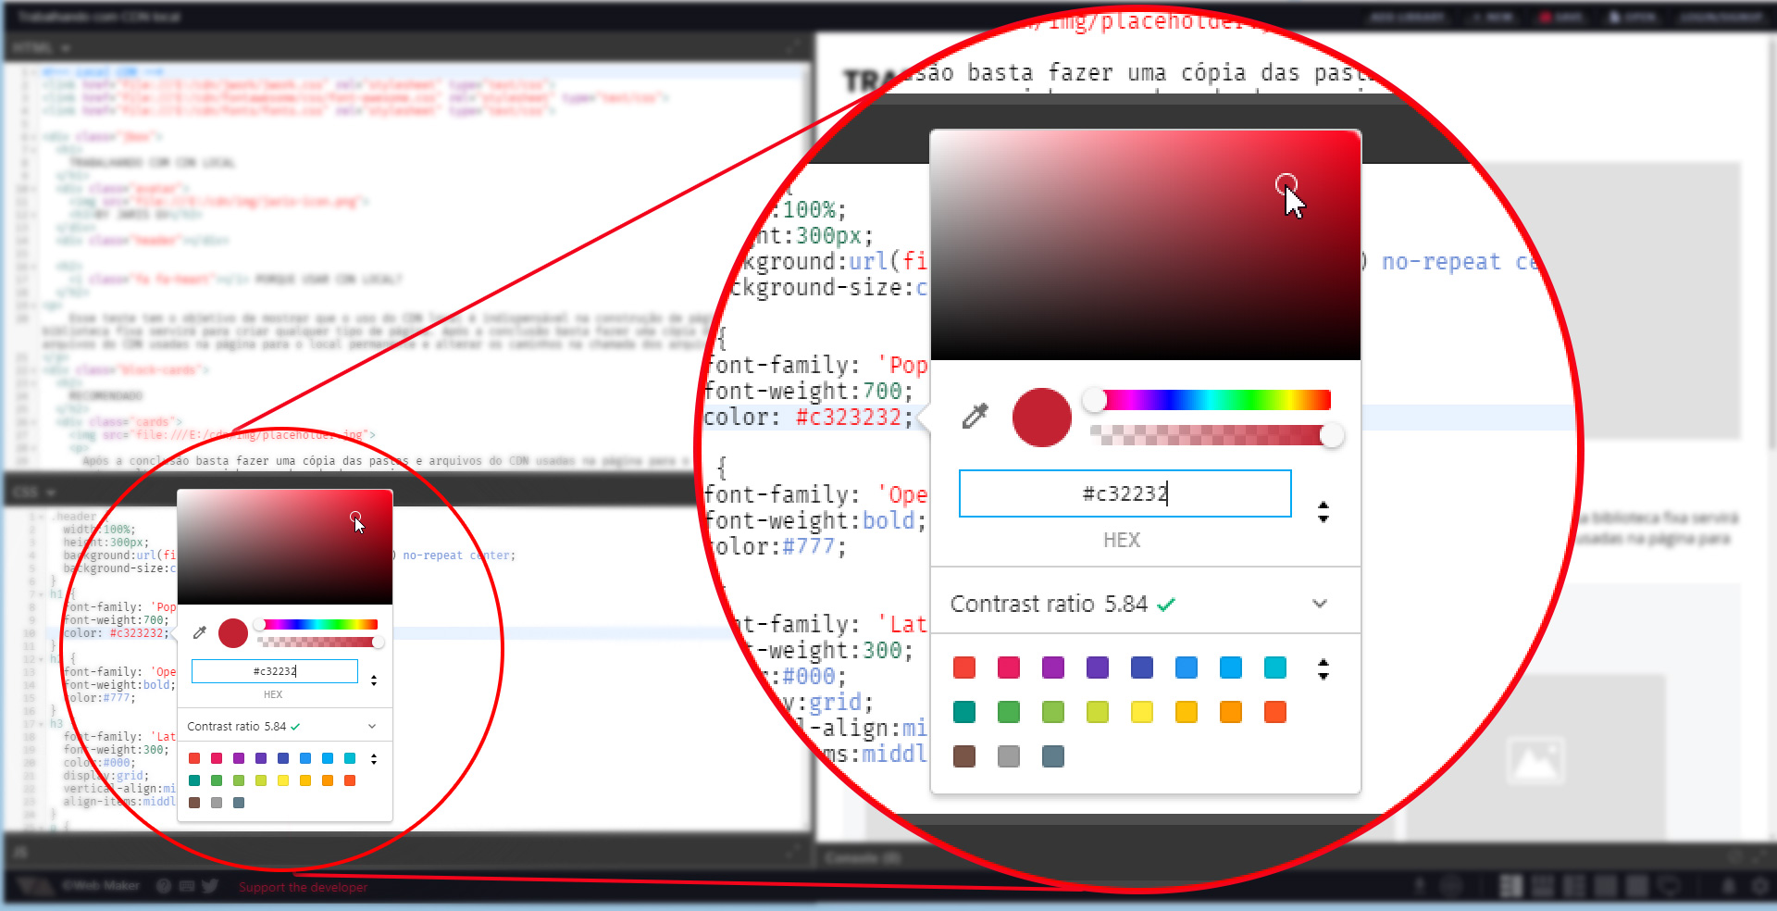Switch color format using small picker HEX stepper

click(x=374, y=680)
